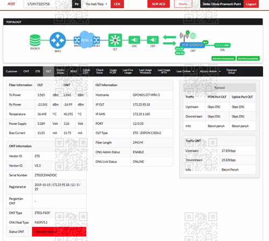
Task: Expand the User Online dropdown
Action: [185, 72]
